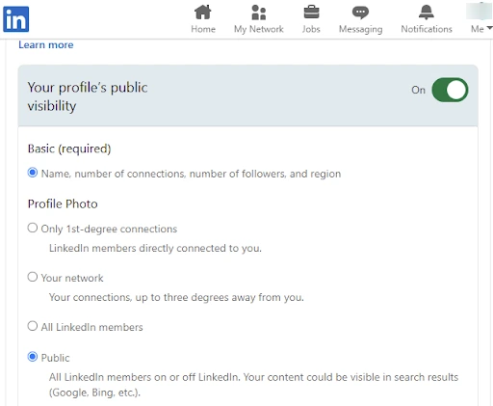Click 'All LinkedIn members on or off LinkedIn' description
This screenshot has width=493, height=406.
click(253, 385)
